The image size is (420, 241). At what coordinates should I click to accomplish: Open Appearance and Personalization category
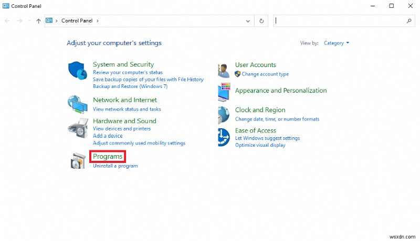click(281, 91)
